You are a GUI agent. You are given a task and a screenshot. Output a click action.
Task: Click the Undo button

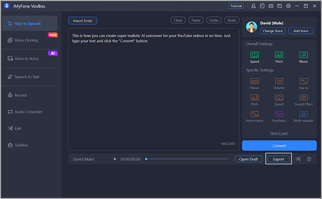[x=214, y=20]
